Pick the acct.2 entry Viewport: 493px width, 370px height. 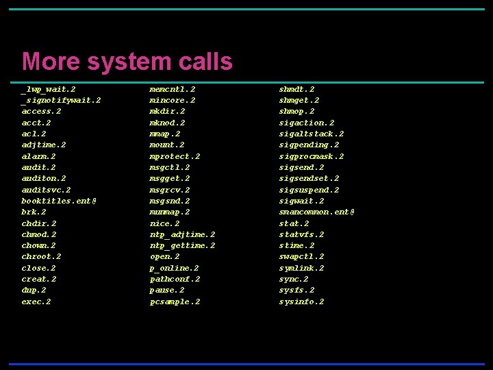tap(36, 123)
